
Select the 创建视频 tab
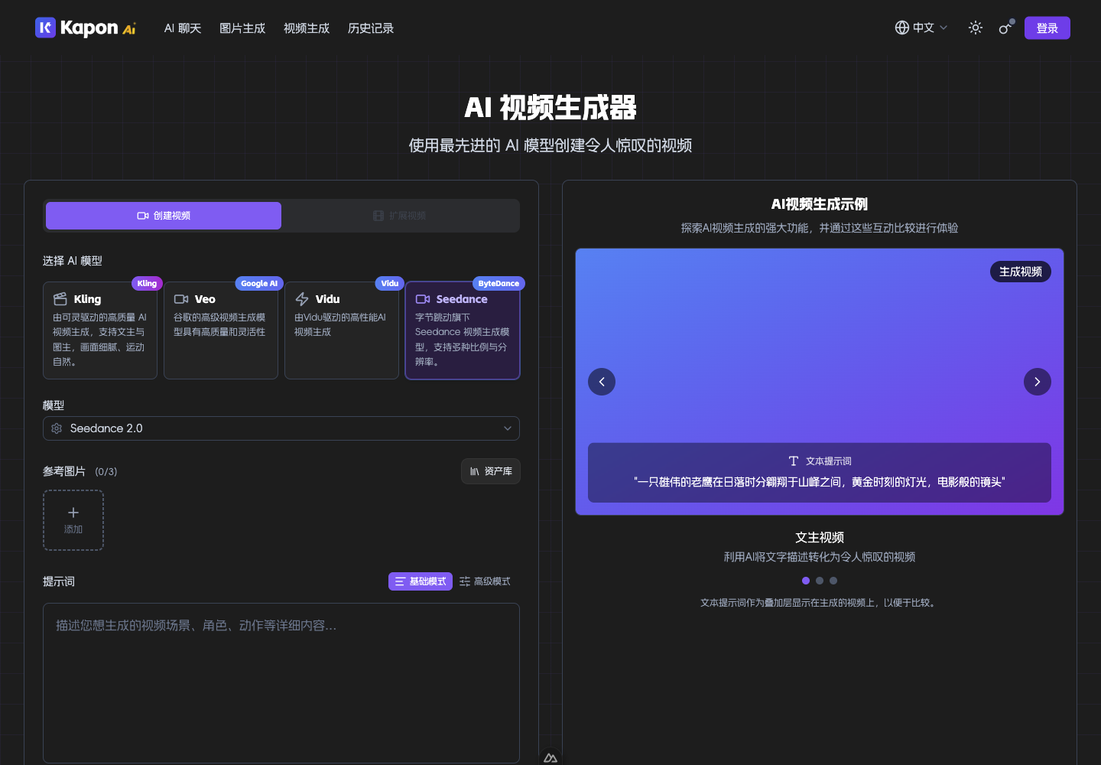pos(164,216)
